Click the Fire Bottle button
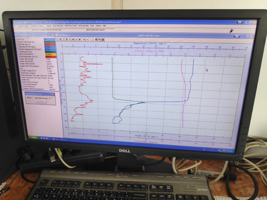The image size is (267, 200). click(x=41, y=102)
